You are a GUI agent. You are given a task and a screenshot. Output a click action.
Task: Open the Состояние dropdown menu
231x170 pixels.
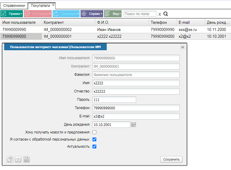point(38,14)
